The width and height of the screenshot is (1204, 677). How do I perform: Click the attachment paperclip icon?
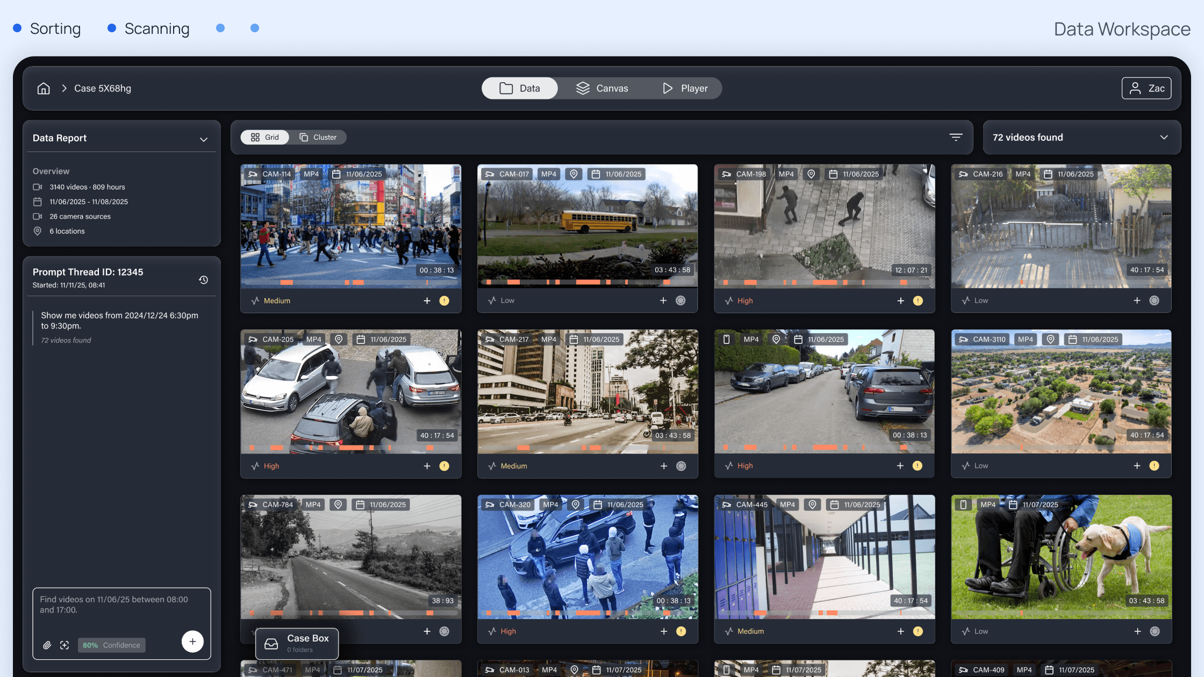(x=47, y=645)
